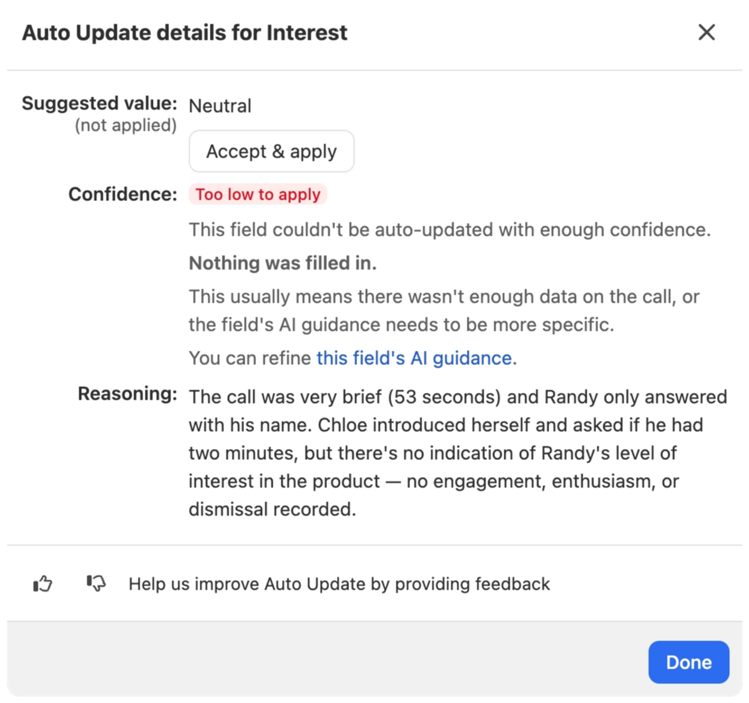This screenshot has height=703, width=749.
Task: Click the '(not applied)' note
Action: coord(125,125)
